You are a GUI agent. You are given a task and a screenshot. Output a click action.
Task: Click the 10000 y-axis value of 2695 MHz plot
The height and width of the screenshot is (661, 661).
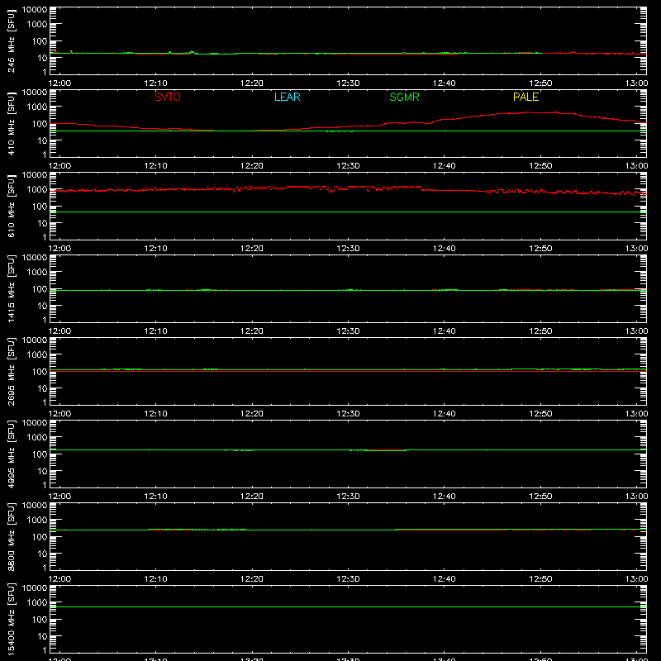coord(35,340)
